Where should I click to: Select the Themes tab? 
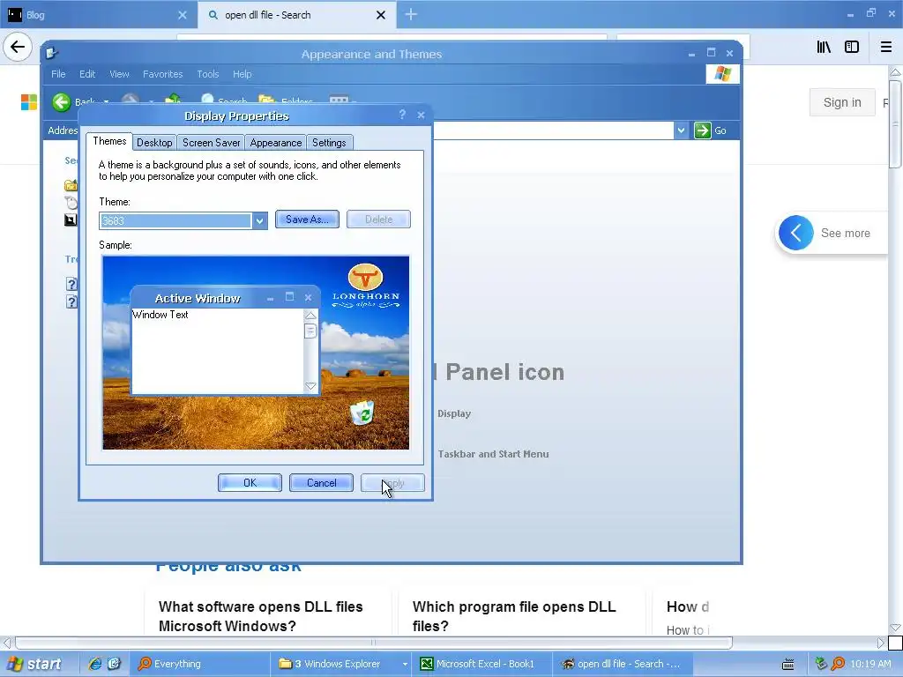pos(109,141)
